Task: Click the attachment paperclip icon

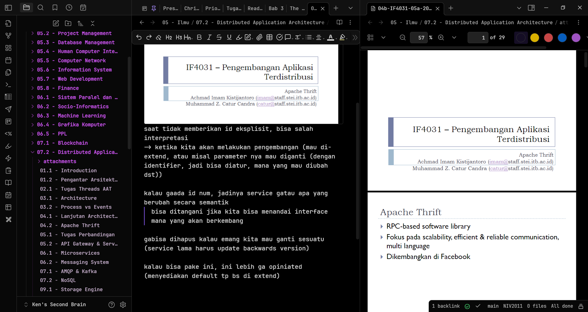Action: pyautogui.click(x=259, y=37)
